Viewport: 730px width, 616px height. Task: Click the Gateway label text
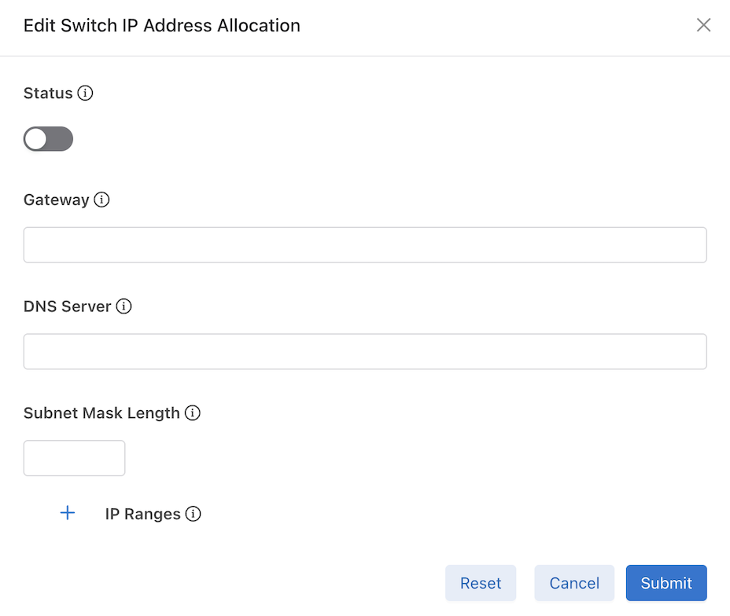pyautogui.click(x=56, y=200)
